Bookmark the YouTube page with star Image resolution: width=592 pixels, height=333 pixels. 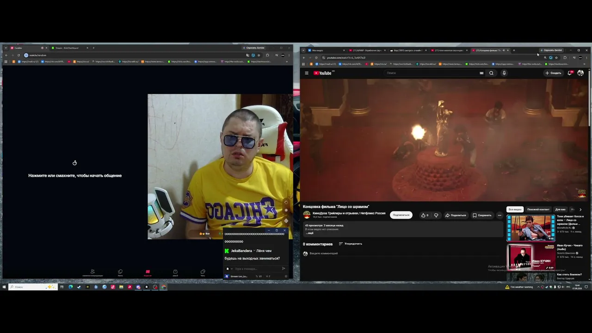click(x=556, y=58)
